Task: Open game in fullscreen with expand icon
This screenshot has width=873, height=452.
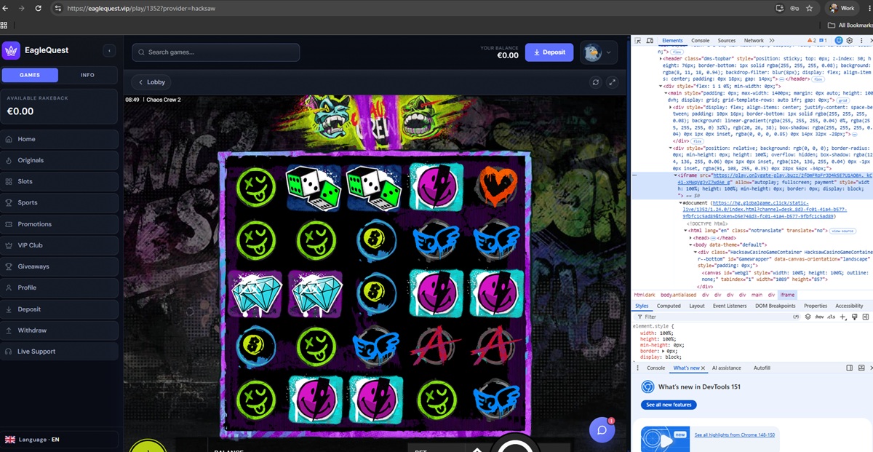Action: click(613, 82)
